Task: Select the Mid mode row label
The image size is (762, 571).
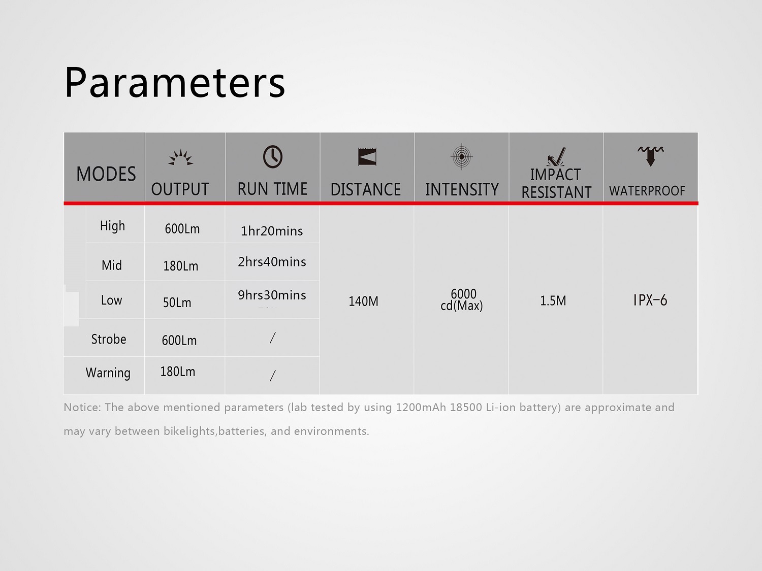Action: pos(112,265)
